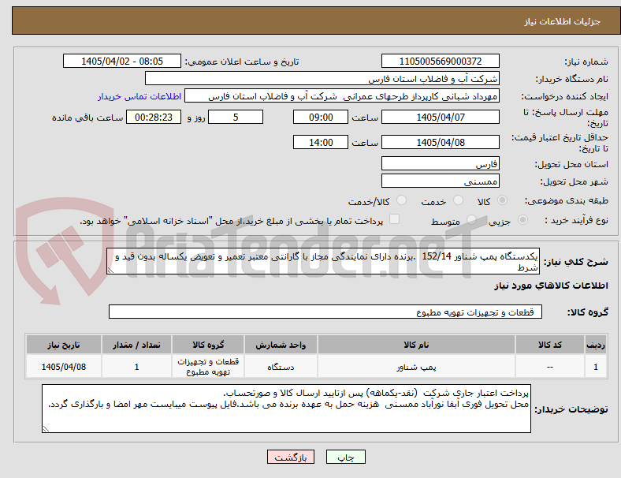Viewport: 621px width, 478px height.
Task: Select the خدمت radio button
Action: click(458, 200)
